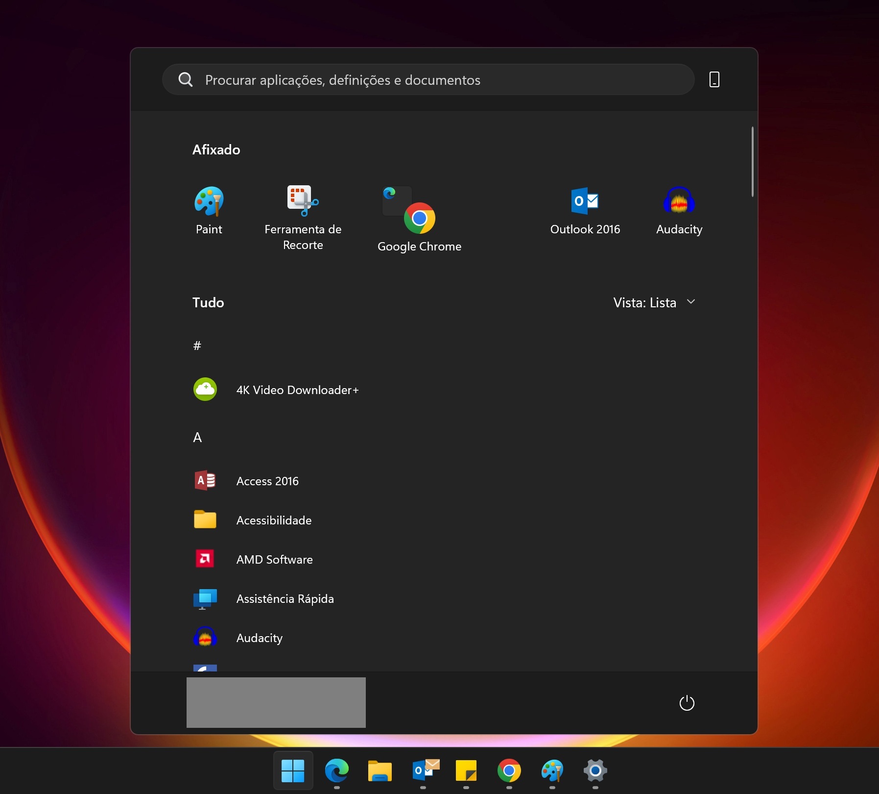Expand the Vista: Lista dropdown

[654, 303]
